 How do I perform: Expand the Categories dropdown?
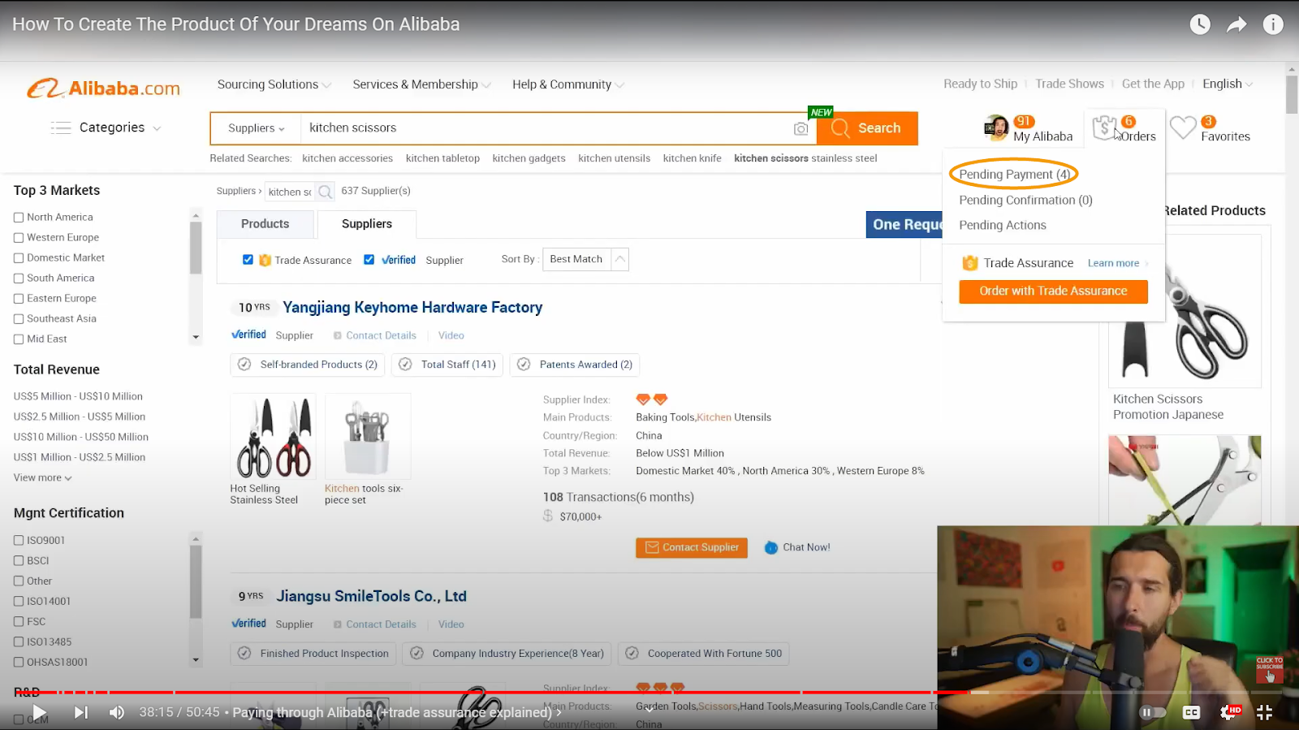(x=157, y=128)
